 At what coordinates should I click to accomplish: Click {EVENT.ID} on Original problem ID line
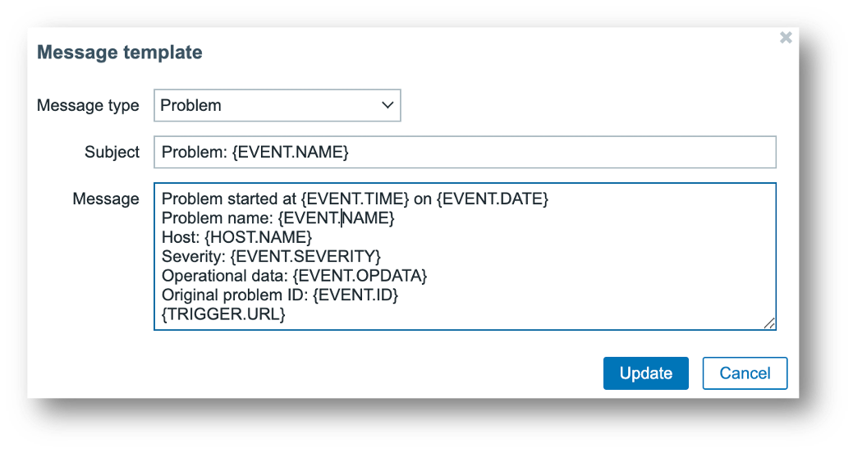tap(357, 294)
